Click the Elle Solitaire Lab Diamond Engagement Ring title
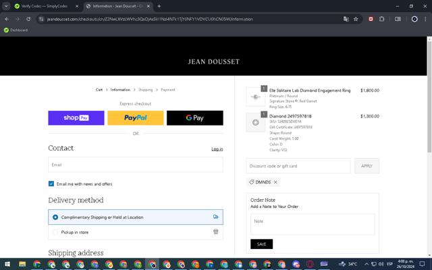 click(310, 90)
